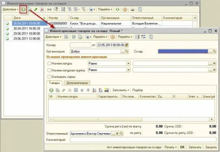Click the scroll right arrow of Товары table
Viewport: 220px width, 152px height.
point(212,119)
